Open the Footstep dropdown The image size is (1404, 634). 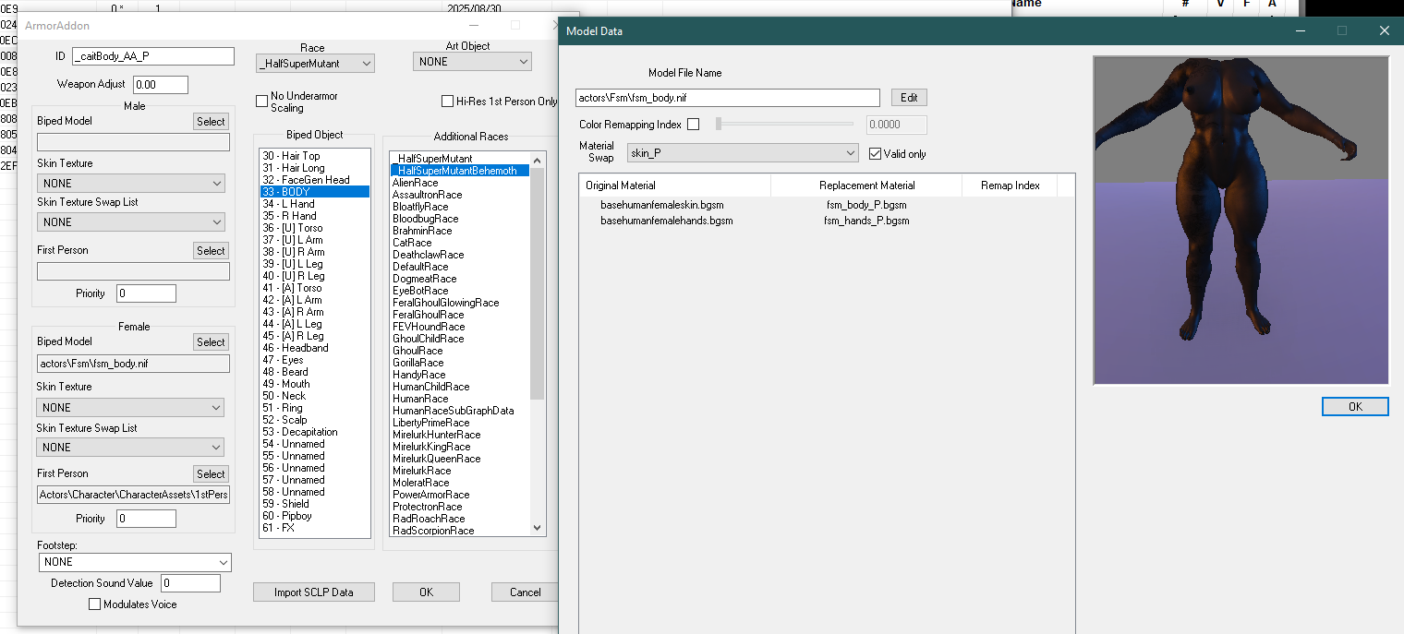tap(135, 562)
